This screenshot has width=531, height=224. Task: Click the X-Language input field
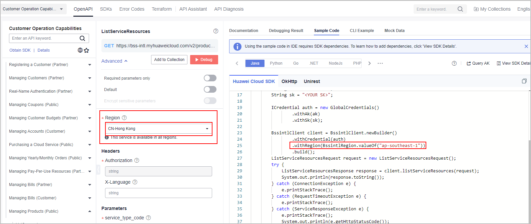pyautogui.click(x=158, y=193)
